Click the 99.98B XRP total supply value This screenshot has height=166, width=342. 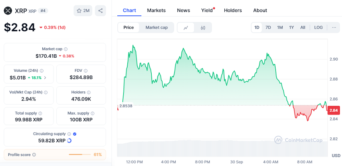[29, 120]
